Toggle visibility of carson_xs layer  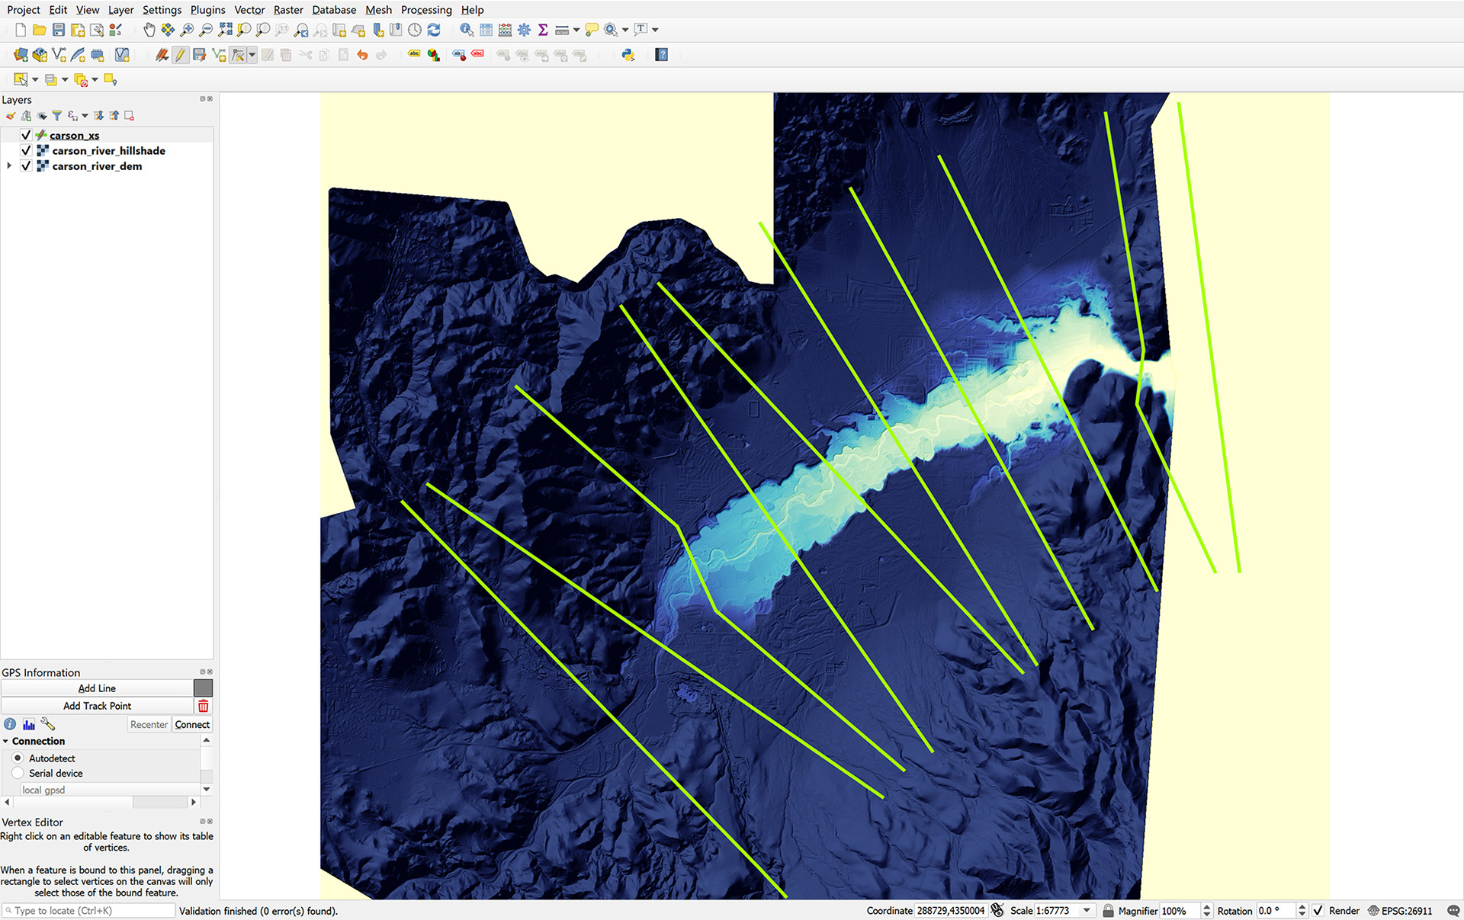(26, 135)
